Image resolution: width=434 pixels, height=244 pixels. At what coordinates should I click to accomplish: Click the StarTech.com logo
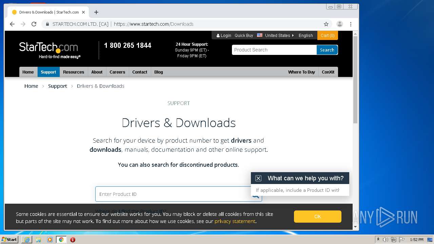click(x=50, y=50)
